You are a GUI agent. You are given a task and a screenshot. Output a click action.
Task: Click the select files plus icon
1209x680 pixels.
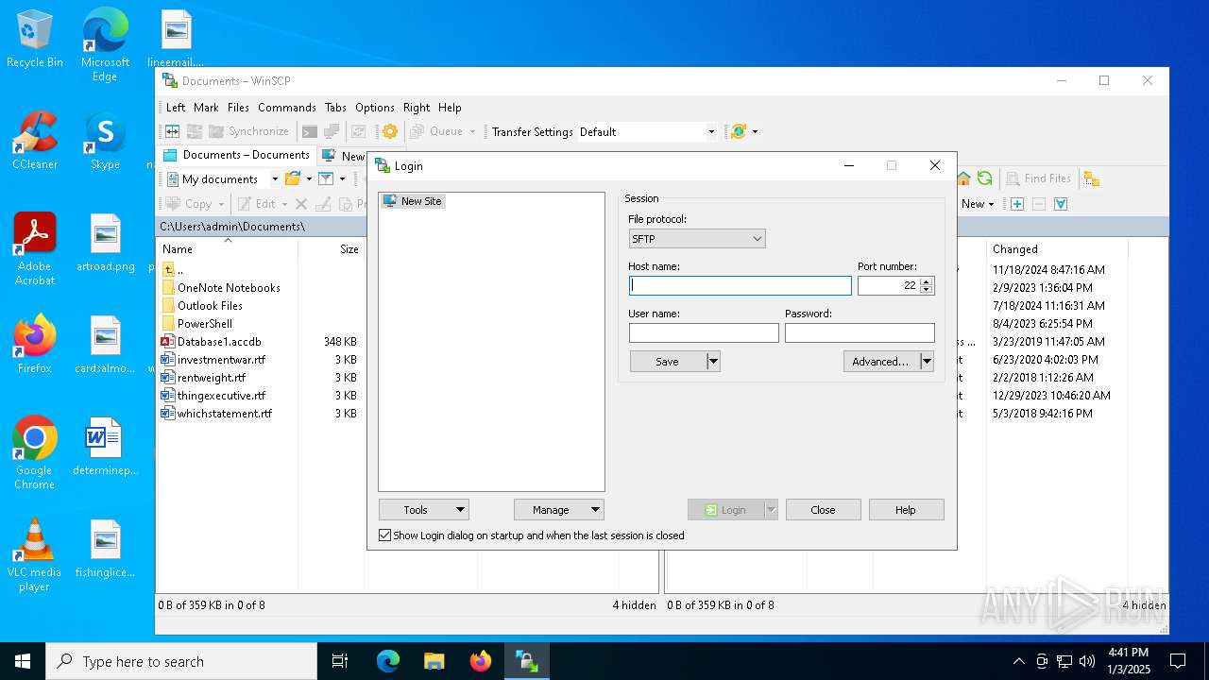1017,203
